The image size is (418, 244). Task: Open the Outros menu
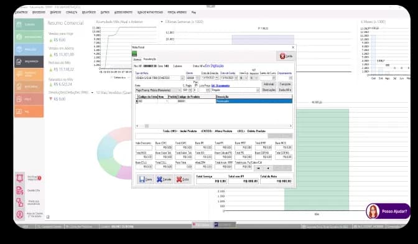coord(104,12)
